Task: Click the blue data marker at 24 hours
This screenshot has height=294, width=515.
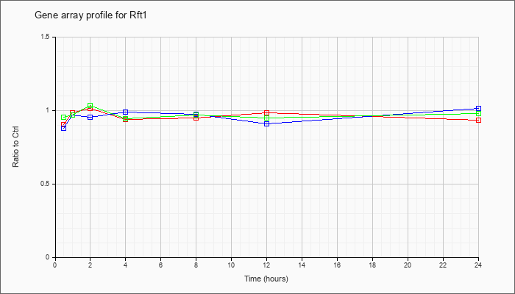Action: coord(478,108)
